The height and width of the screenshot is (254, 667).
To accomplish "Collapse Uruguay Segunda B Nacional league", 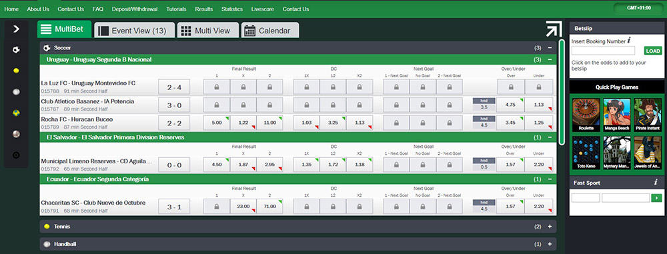I will 550,59.
